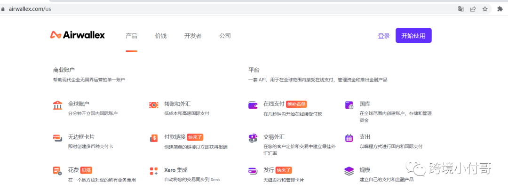Bookmark this page with the star icon
This screenshot has height=191, width=508.
point(485,9)
